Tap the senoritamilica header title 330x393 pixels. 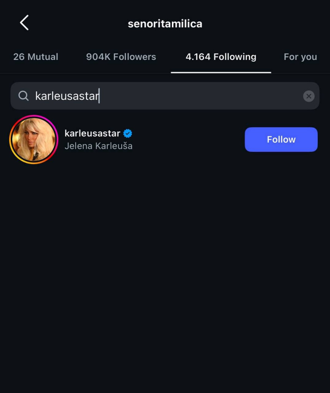click(x=165, y=24)
